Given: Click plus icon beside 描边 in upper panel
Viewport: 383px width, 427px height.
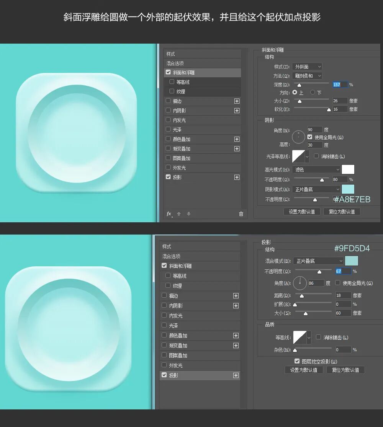Looking at the screenshot, I should [x=237, y=101].
